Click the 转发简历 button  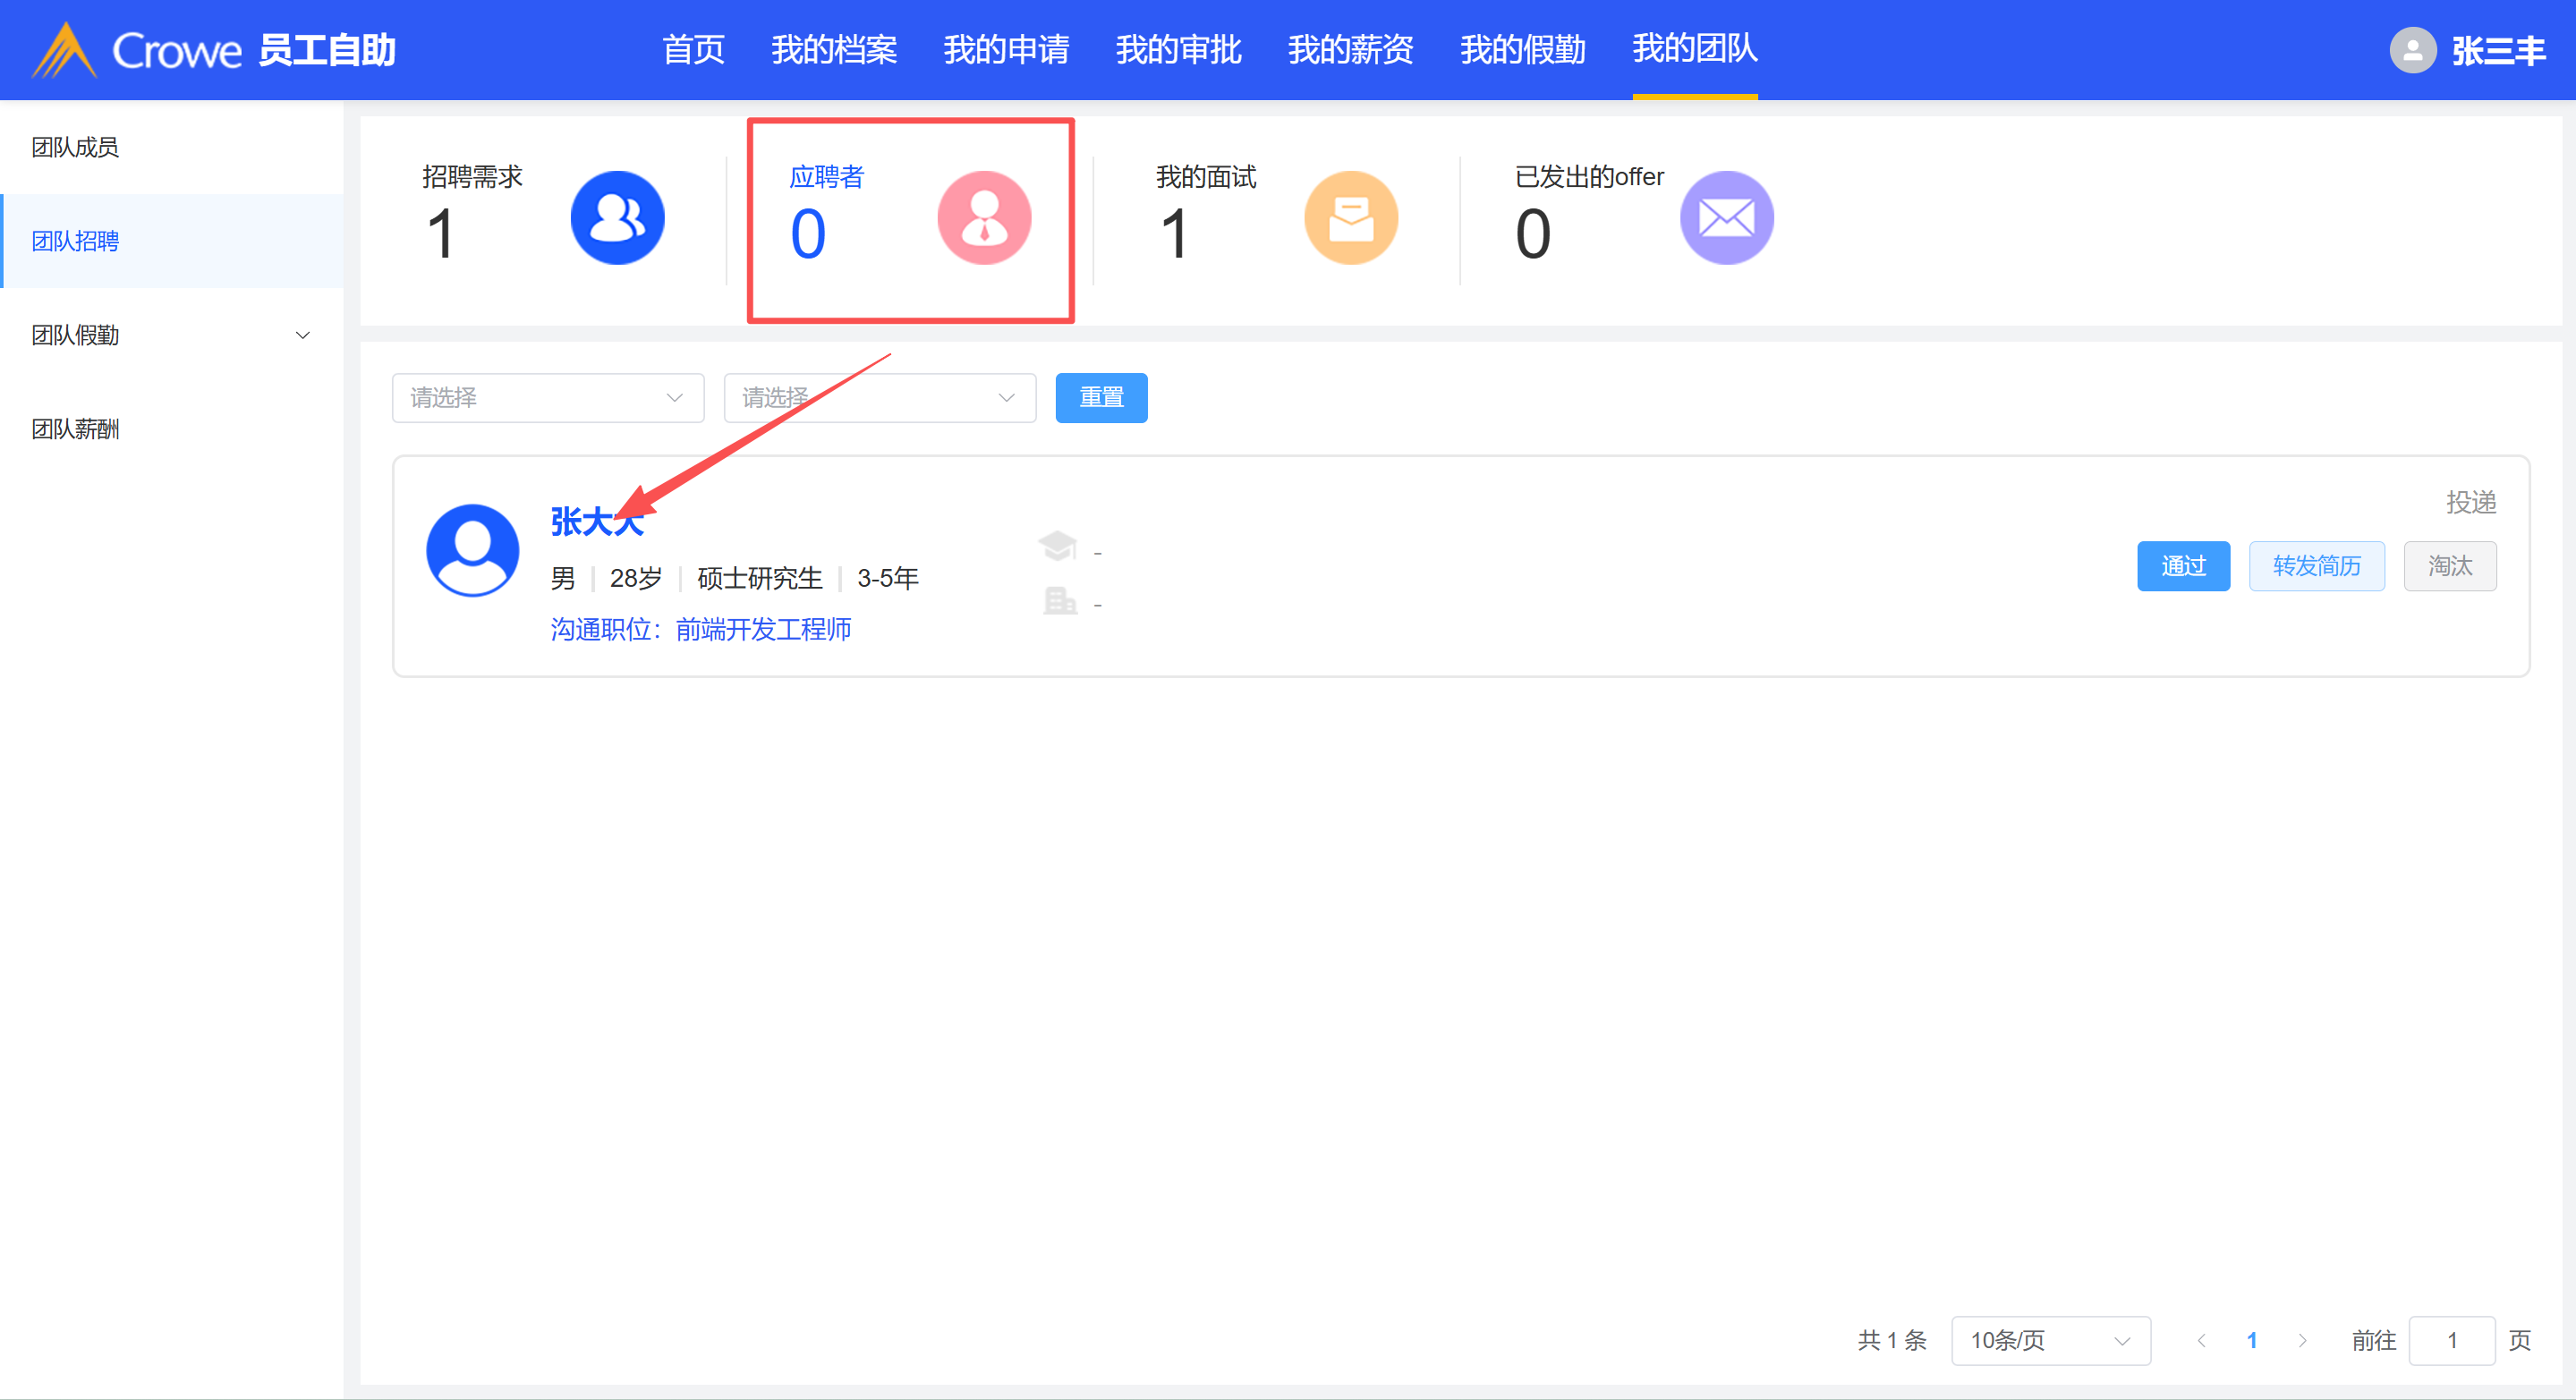[x=2316, y=566]
